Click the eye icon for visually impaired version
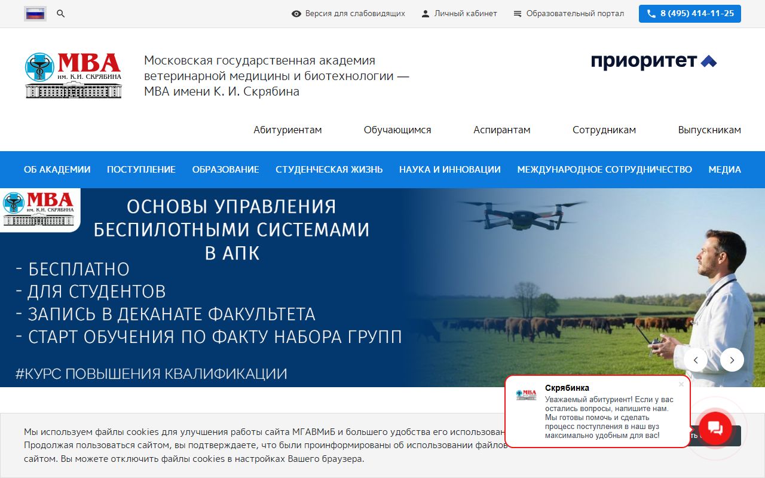This screenshot has height=478, width=765. [296, 14]
